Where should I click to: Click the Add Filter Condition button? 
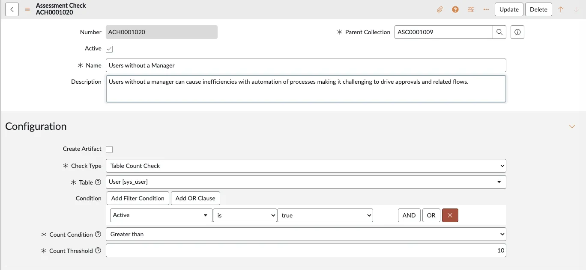[138, 198]
